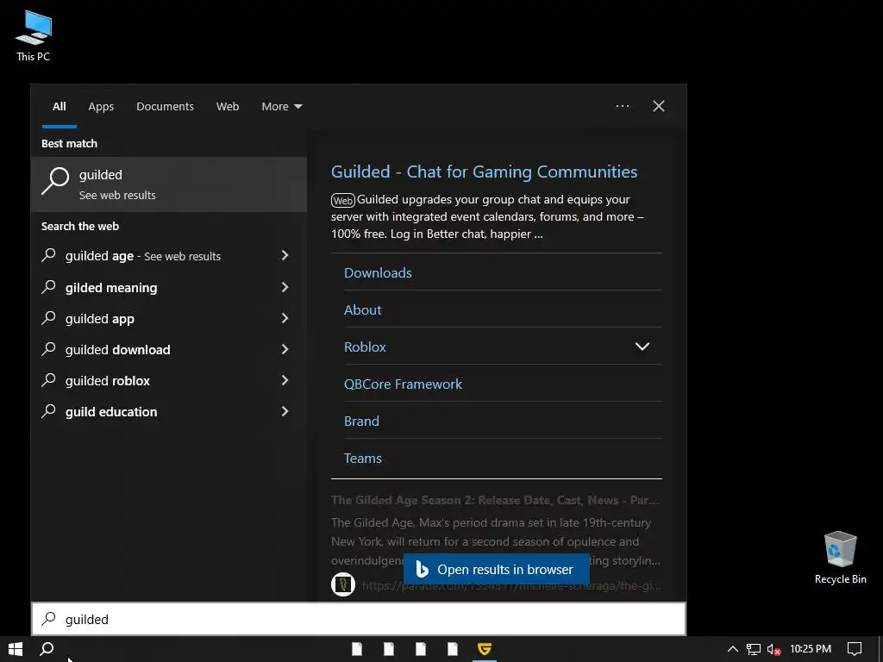Image resolution: width=883 pixels, height=662 pixels.
Task: Select the gilded meaning suggestion
Action: pos(169,288)
